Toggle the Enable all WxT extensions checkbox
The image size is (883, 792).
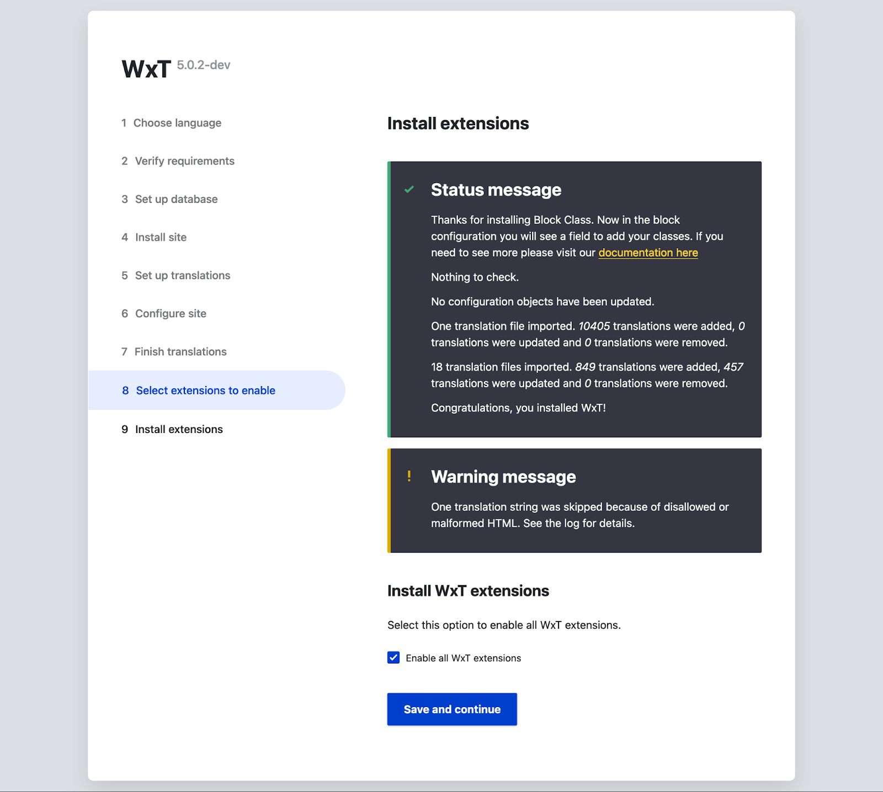[x=393, y=657]
